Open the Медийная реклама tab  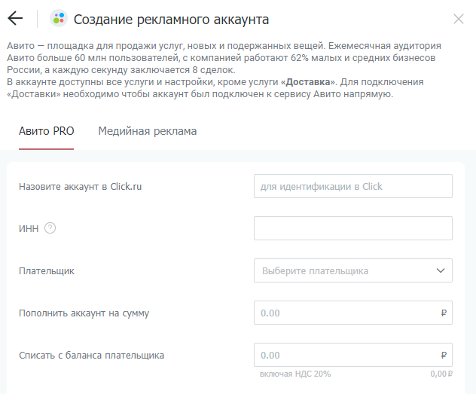[x=147, y=131]
